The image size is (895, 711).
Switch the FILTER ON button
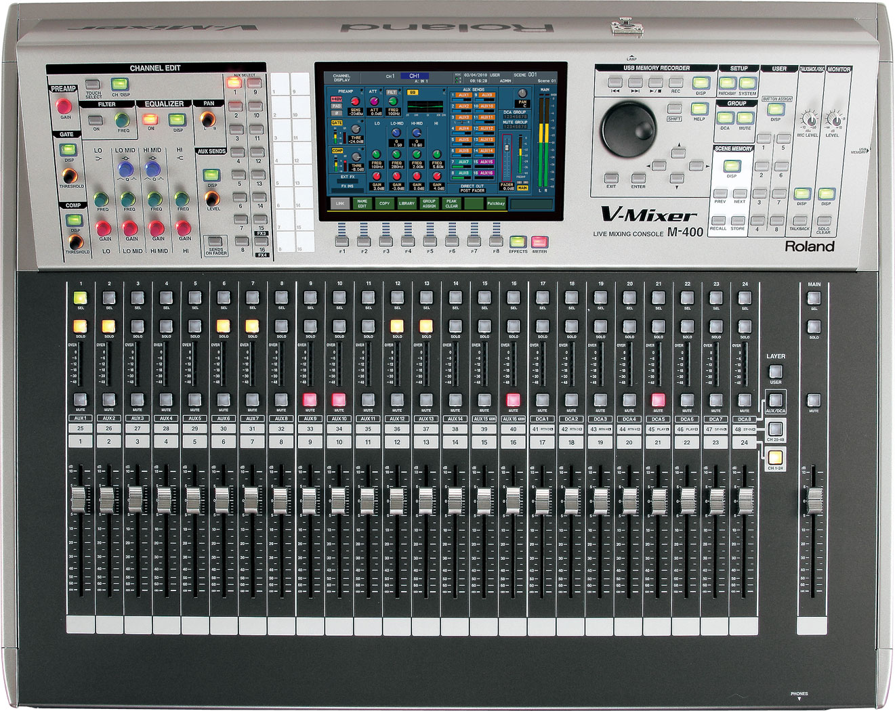tap(96, 121)
